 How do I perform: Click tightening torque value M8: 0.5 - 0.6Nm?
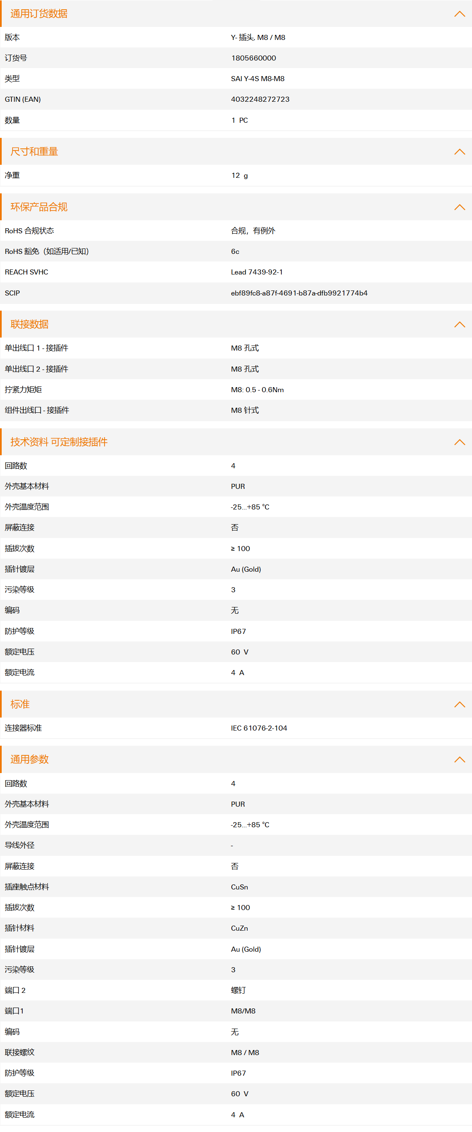pos(257,390)
